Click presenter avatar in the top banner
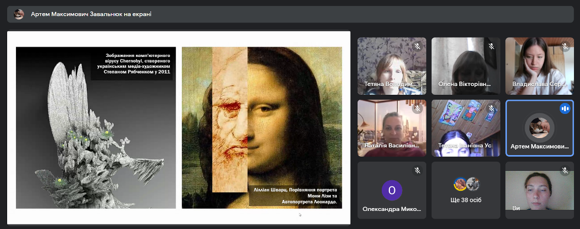 coord(19,14)
